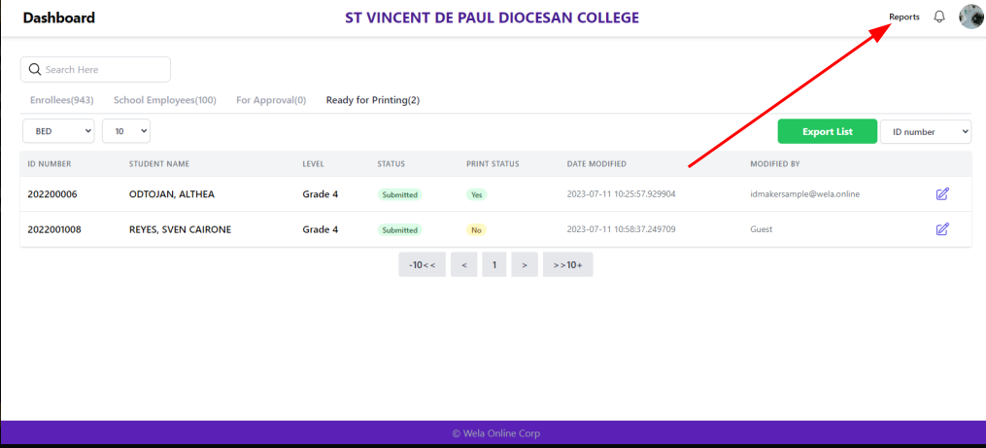Focus the Search Here field

(x=95, y=69)
